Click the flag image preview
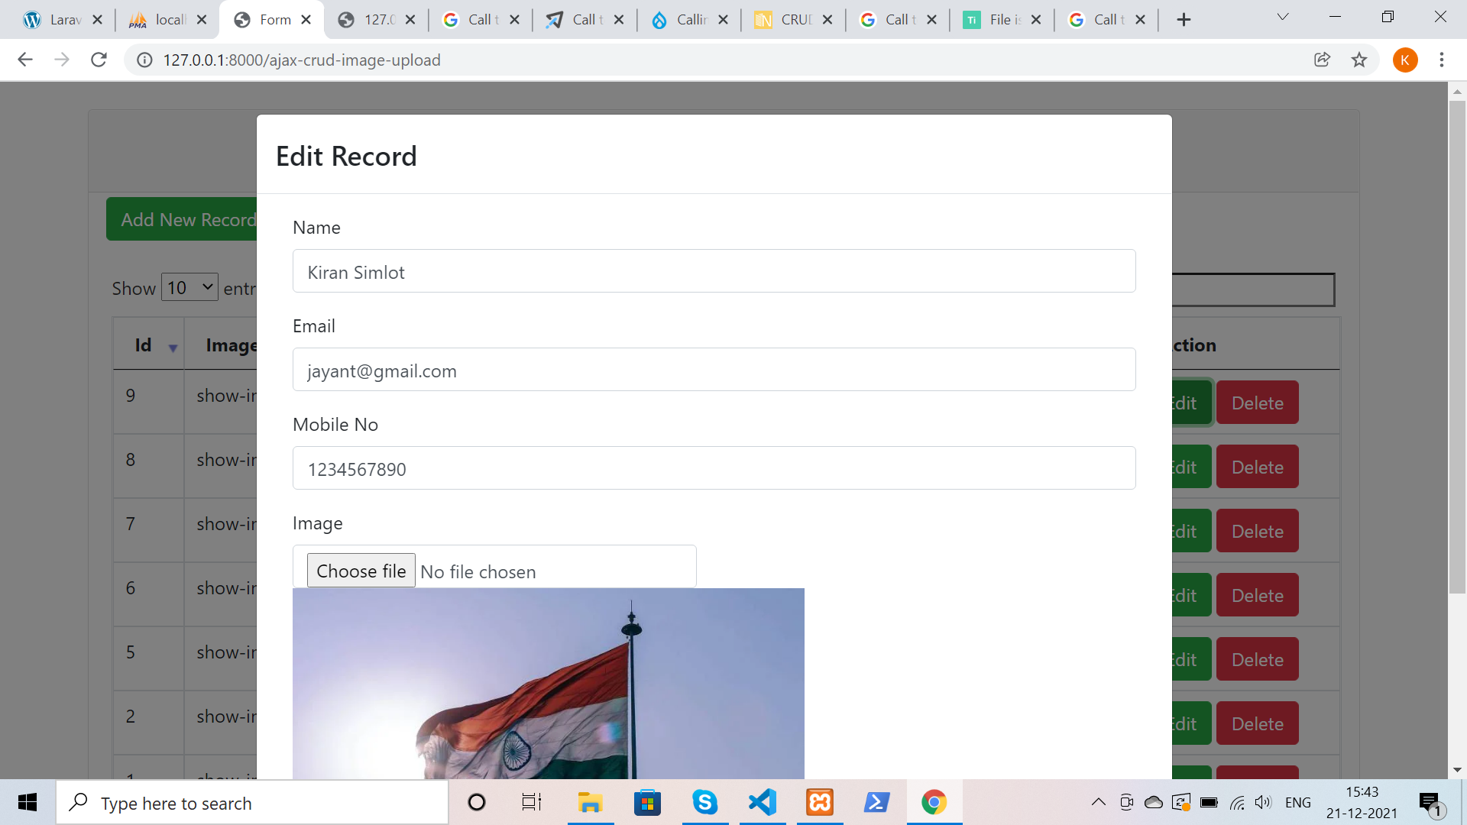This screenshot has width=1467, height=825. click(x=548, y=684)
